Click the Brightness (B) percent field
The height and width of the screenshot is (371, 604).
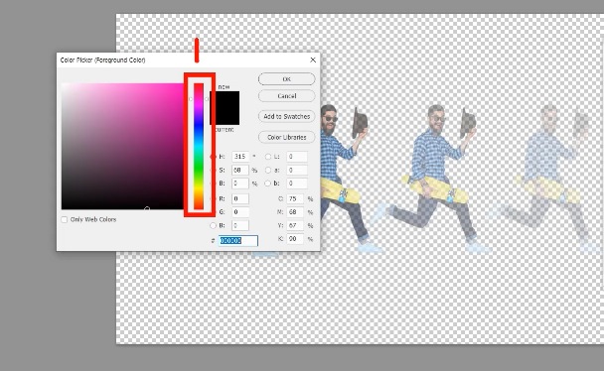pos(240,184)
